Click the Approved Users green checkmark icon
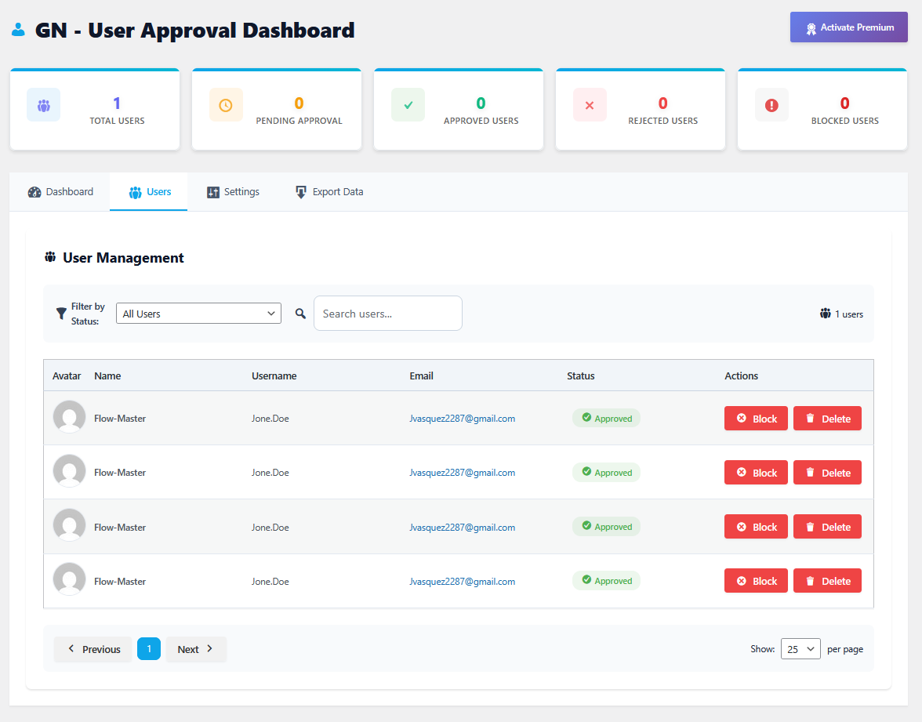Image resolution: width=922 pixels, height=722 pixels. (408, 104)
